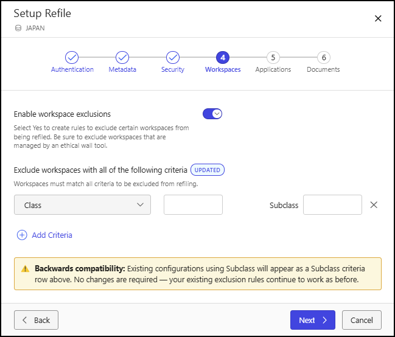Click the warning triangle in compatibility notice

click(25, 269)
